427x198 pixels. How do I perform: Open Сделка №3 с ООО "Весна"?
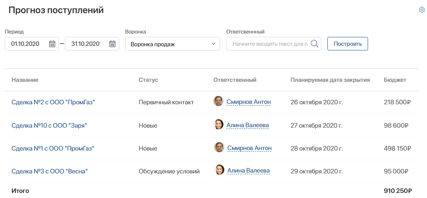coord(50,171)
